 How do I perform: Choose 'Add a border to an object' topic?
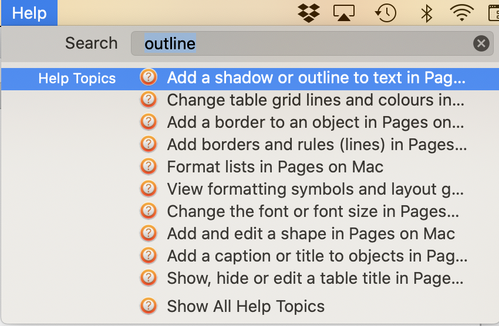[x=316, y=123]
